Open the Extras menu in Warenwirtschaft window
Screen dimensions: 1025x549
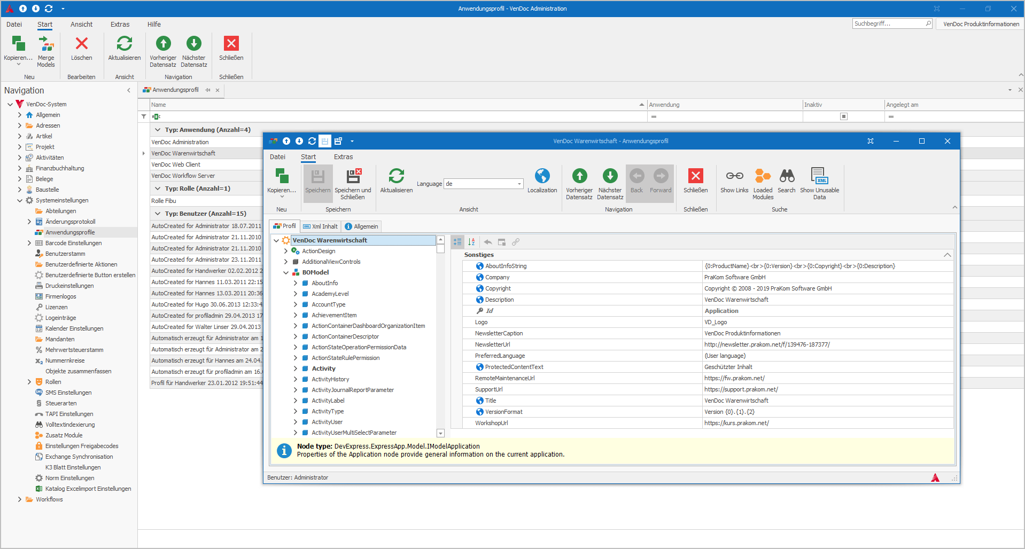pyautogui.click(x=343, y=157)
